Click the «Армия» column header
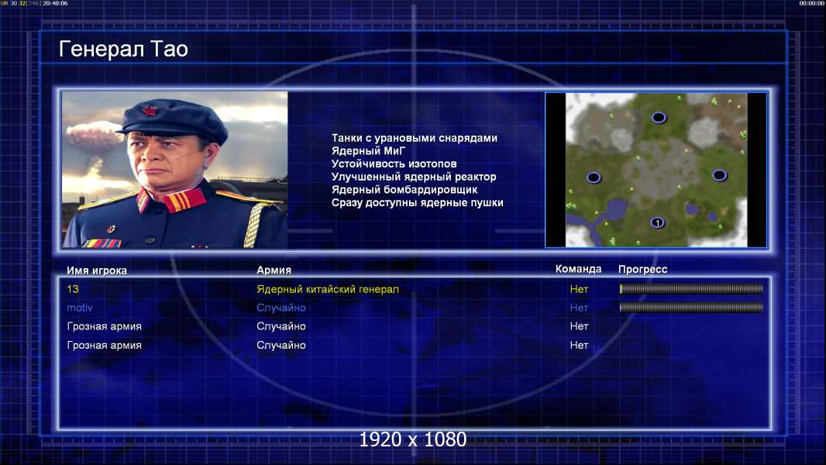This screenshot has height=465, width=826. coord(274,270)
